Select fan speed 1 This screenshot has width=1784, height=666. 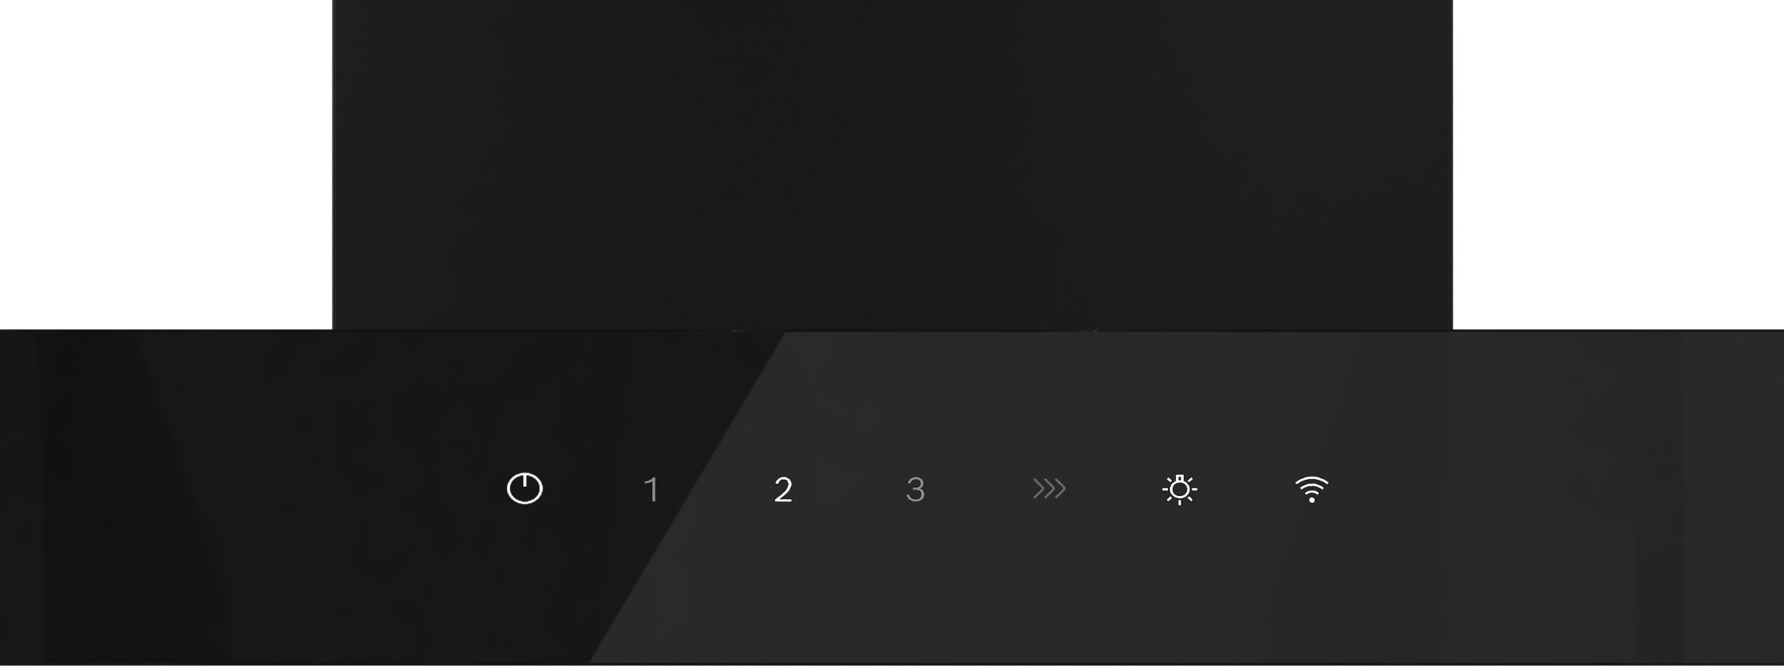651,490
